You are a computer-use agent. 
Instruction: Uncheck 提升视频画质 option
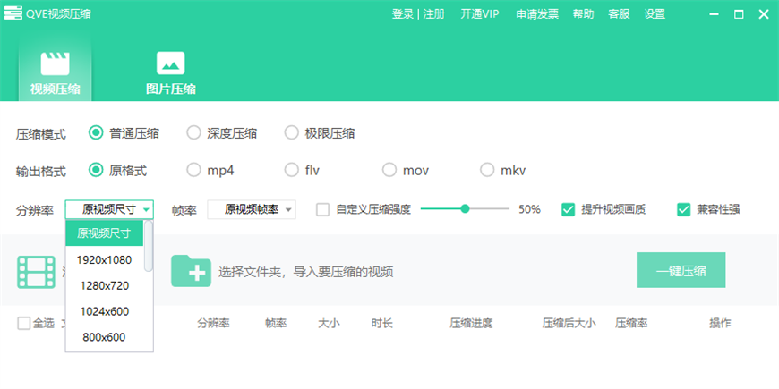point(568,210)
